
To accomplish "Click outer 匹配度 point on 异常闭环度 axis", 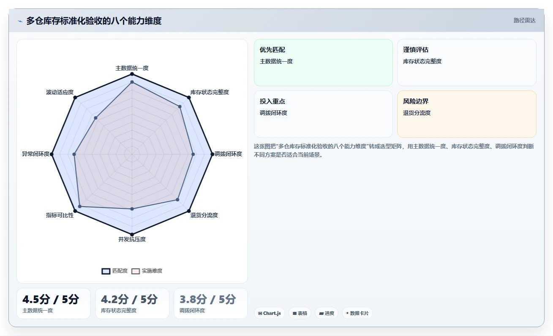I will pos(52,154).
